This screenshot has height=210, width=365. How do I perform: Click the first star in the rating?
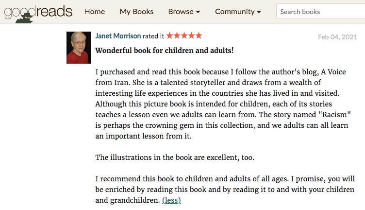170,35
